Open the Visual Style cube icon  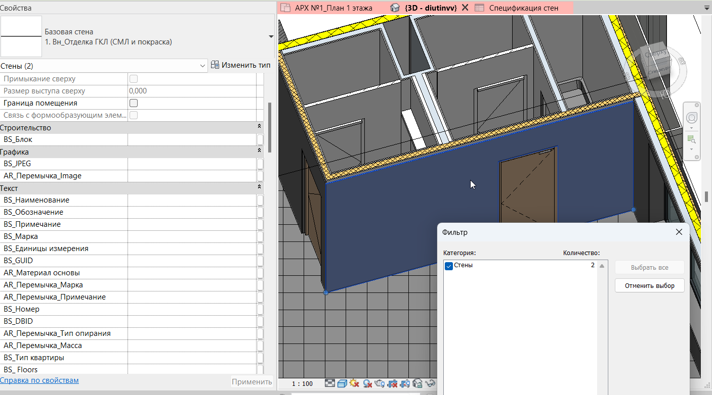coord(342,383)
